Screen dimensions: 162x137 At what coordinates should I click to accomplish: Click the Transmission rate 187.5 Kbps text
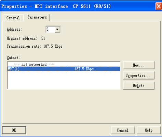click(35, 46)
